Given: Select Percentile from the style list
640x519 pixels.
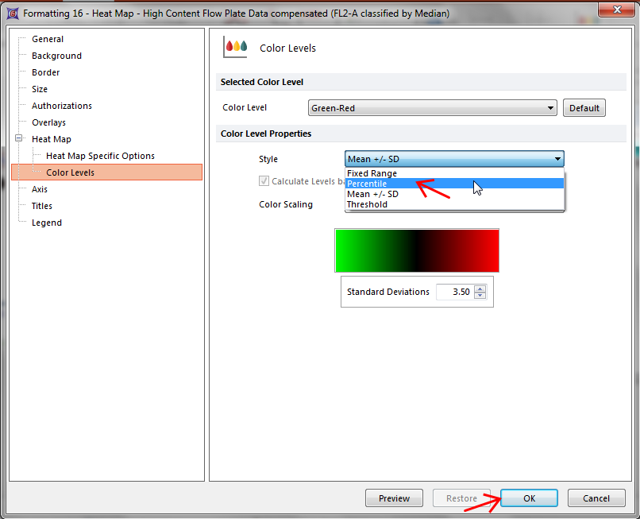Looking at the screenshot, I should 367,184.
